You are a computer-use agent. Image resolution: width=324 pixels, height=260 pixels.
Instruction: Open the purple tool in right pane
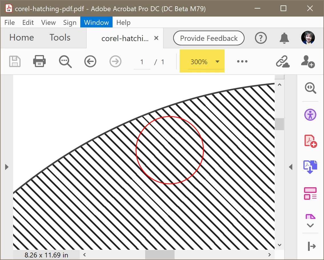pyautogui.click(x=310, y=217)
